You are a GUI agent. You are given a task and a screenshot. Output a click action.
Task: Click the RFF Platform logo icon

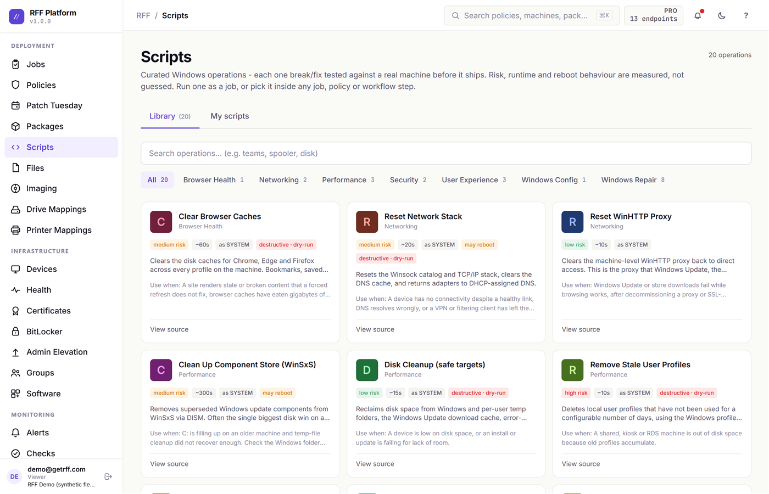pyautogui.click(x=16, y=16)
